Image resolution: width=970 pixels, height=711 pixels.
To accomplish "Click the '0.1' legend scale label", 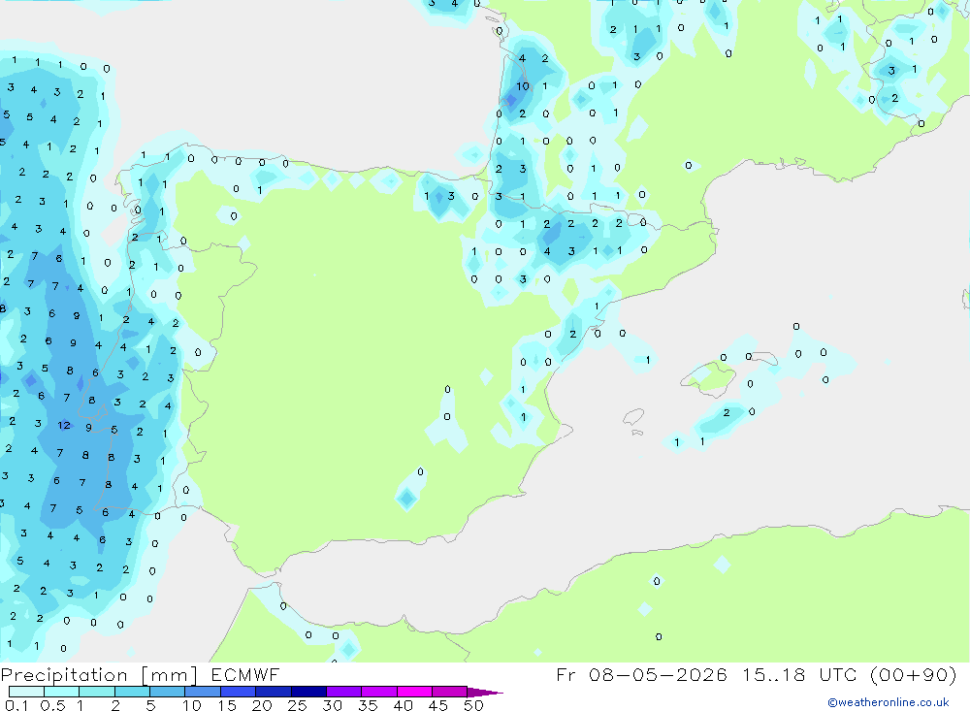I will point(16,705).
